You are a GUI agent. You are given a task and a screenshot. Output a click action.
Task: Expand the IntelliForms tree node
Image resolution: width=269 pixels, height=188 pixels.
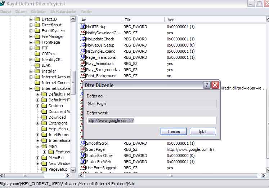(37, 135)
